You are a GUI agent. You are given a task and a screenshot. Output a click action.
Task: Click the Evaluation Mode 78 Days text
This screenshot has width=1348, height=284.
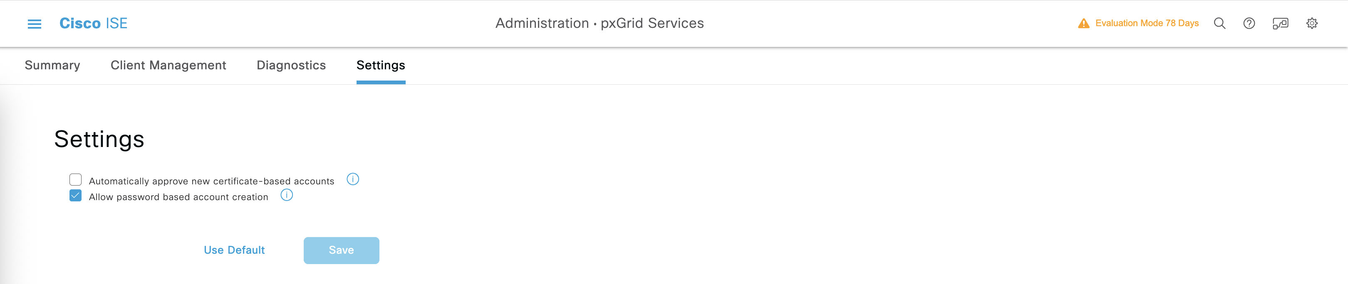point(1147,24)
